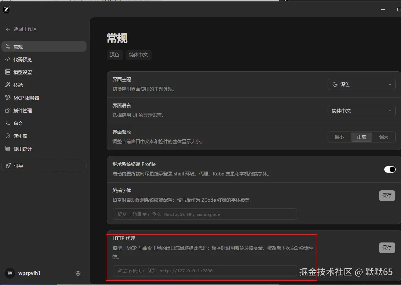The image size is (401, 285).
Task: Click the ZCode logo icon in title bar
Action: tap(6, 10)
